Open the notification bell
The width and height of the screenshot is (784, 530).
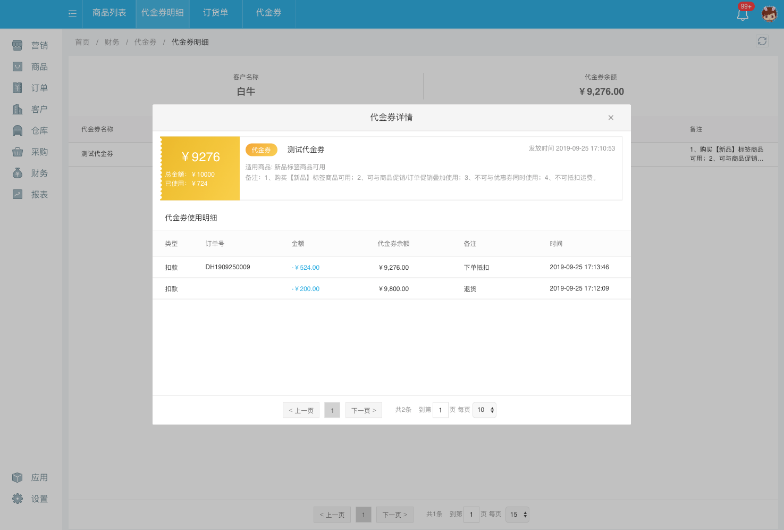point(743,14)
